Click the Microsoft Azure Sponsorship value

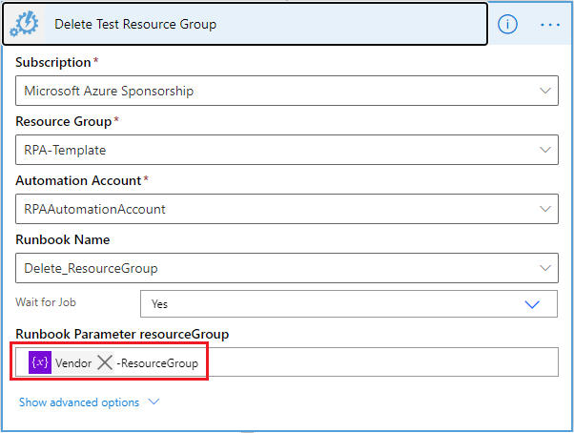pos(109,91)
